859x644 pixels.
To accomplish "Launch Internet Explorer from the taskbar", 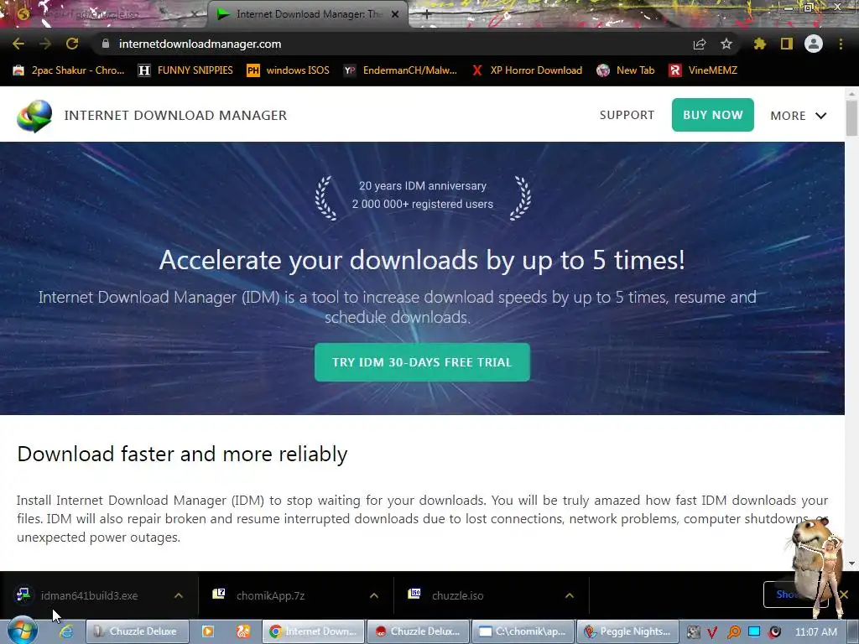I will [66, 631].
